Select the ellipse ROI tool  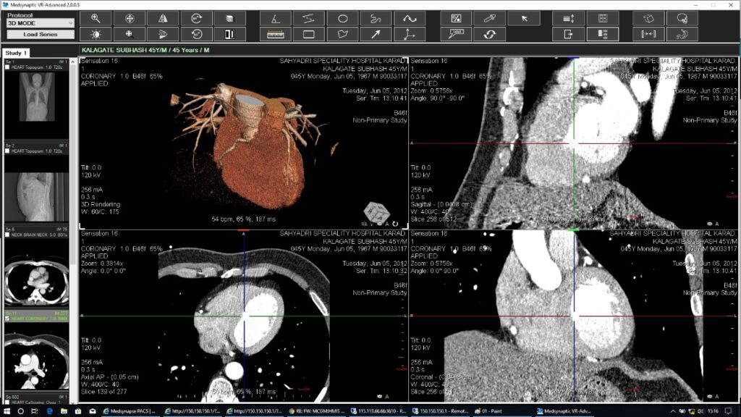click(343, 19)
